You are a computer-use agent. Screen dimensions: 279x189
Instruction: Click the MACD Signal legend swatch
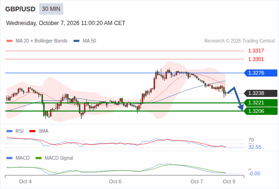(38, 158)
